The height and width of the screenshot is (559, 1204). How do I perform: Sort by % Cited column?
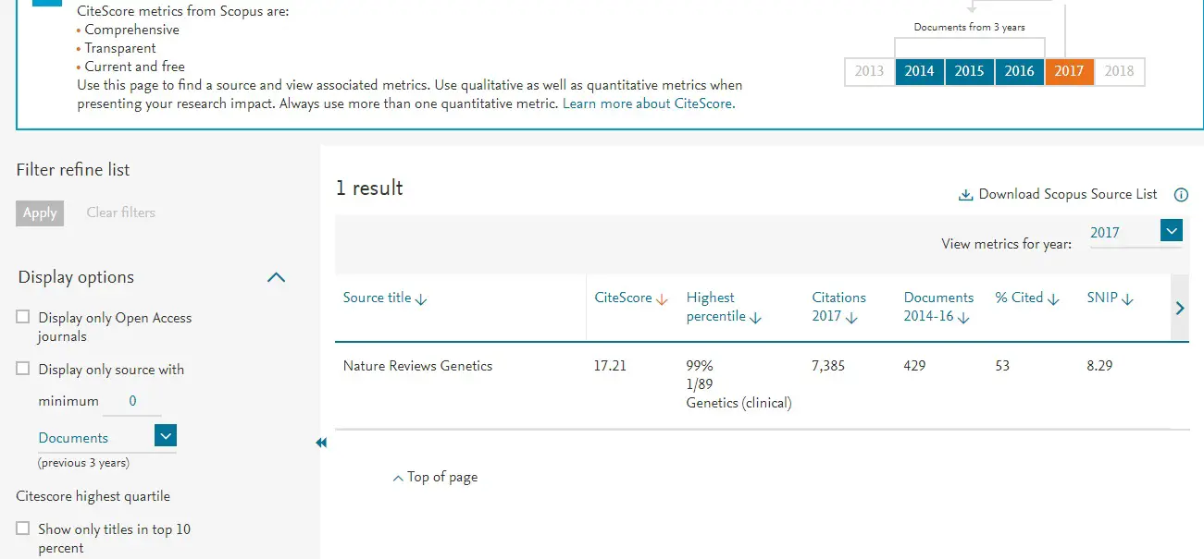click(1026, 298)
